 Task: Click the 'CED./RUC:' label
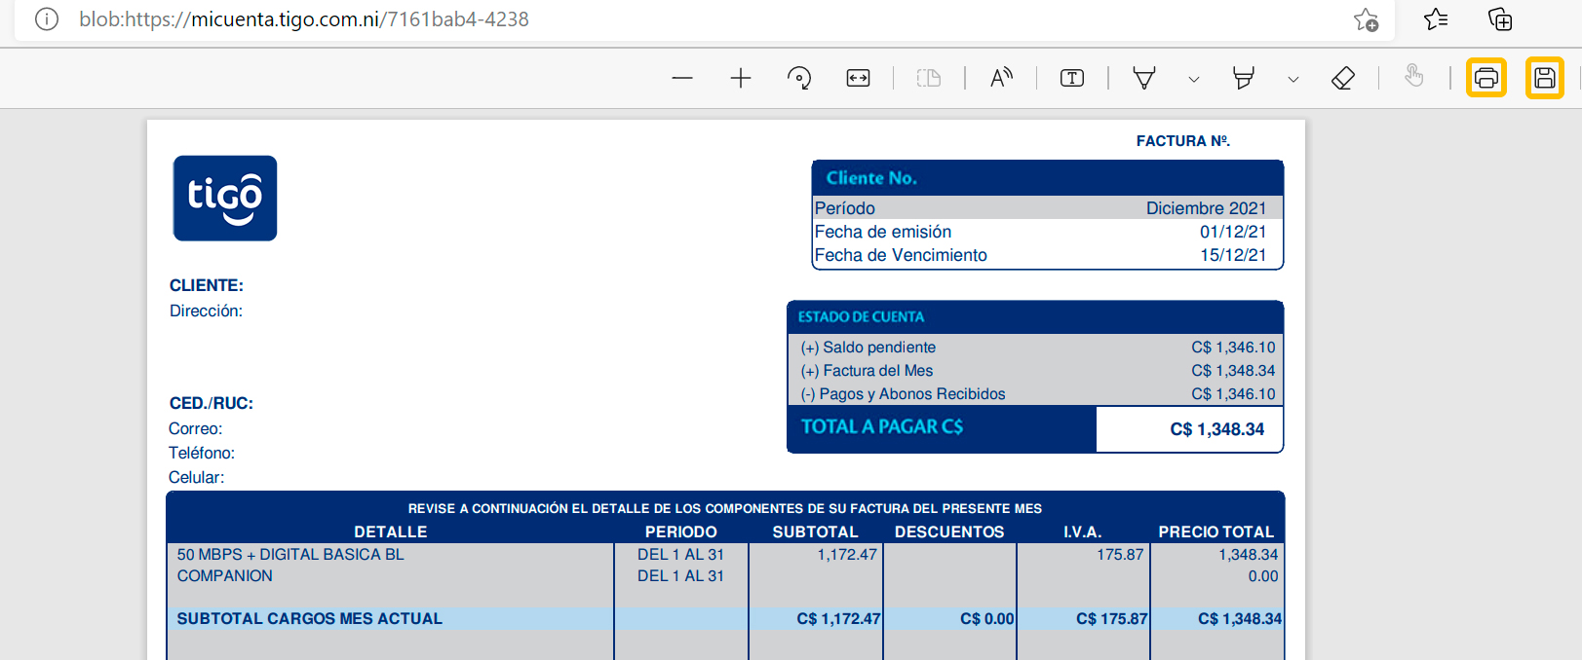(x=211, y=403)
